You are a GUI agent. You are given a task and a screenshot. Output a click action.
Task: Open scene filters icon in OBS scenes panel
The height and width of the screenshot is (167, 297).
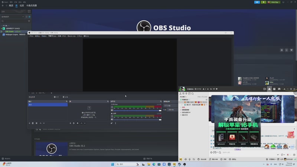click(36, 123)
